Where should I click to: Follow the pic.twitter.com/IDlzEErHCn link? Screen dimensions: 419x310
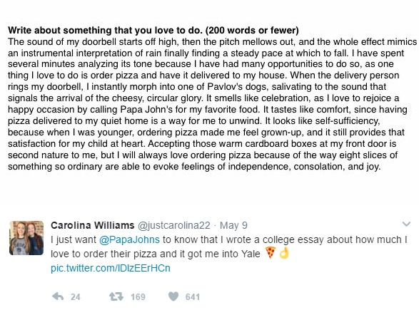click(111, 268)
